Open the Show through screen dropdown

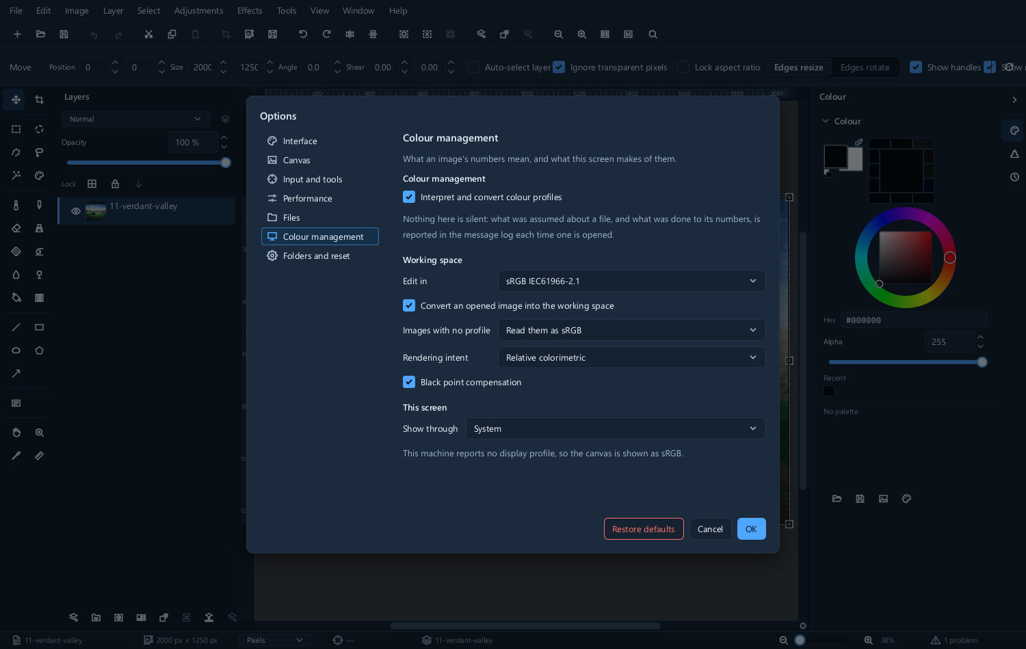click(x=616, y=428)
